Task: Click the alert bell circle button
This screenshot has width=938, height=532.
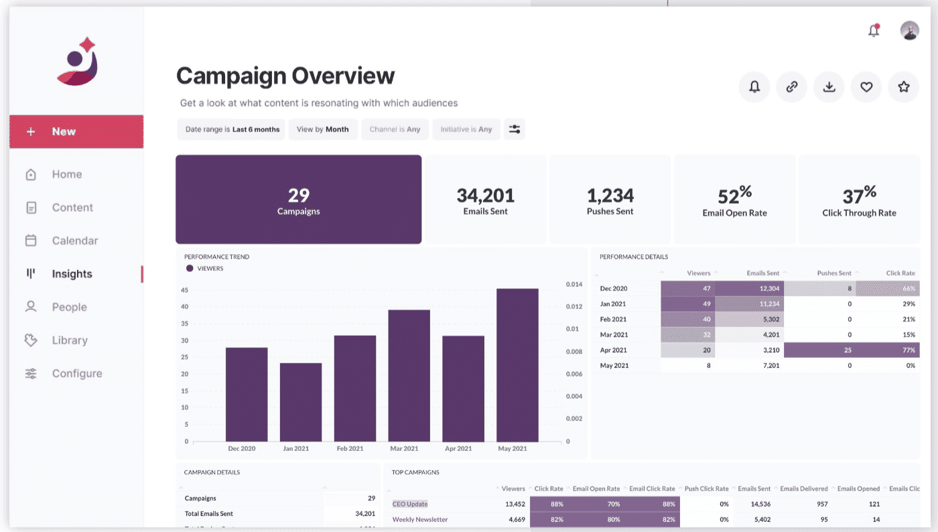Action: click(754, 86)
